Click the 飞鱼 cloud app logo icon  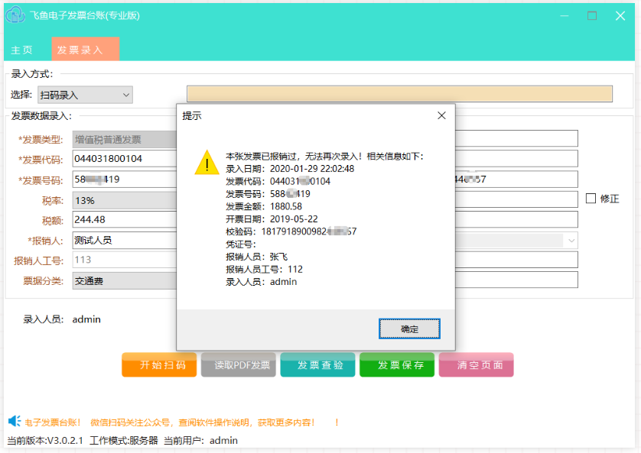(x=15, y=15)
